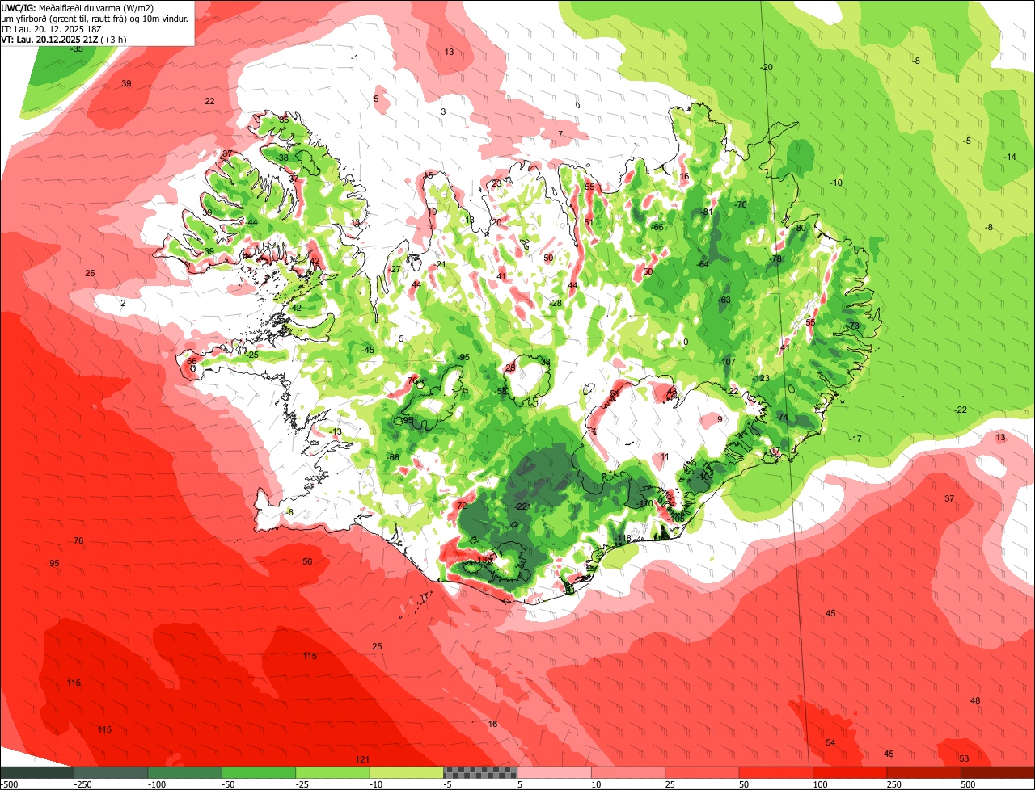
Task: Click the '-22' value in the eastern ocean
Action: pyautogui.click(x=960, y=410)
